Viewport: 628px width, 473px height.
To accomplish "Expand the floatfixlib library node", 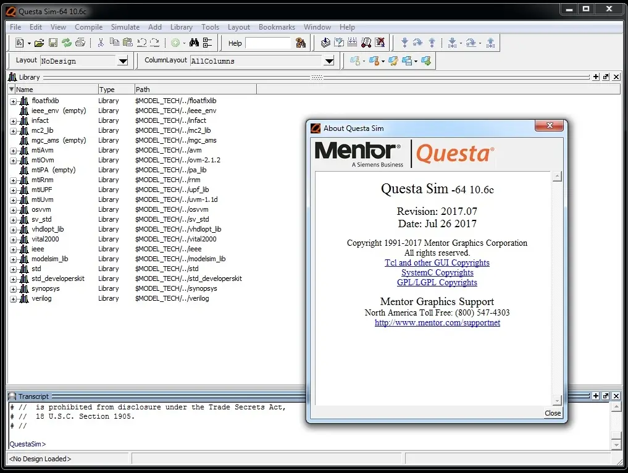I will [x=13, y=101].
